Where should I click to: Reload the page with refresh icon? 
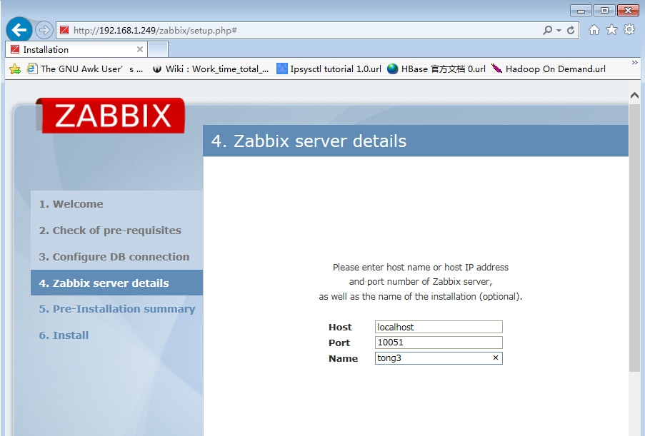point(571,30)
